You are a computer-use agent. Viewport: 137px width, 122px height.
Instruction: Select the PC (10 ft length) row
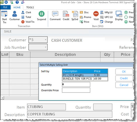tap(85, 75)
